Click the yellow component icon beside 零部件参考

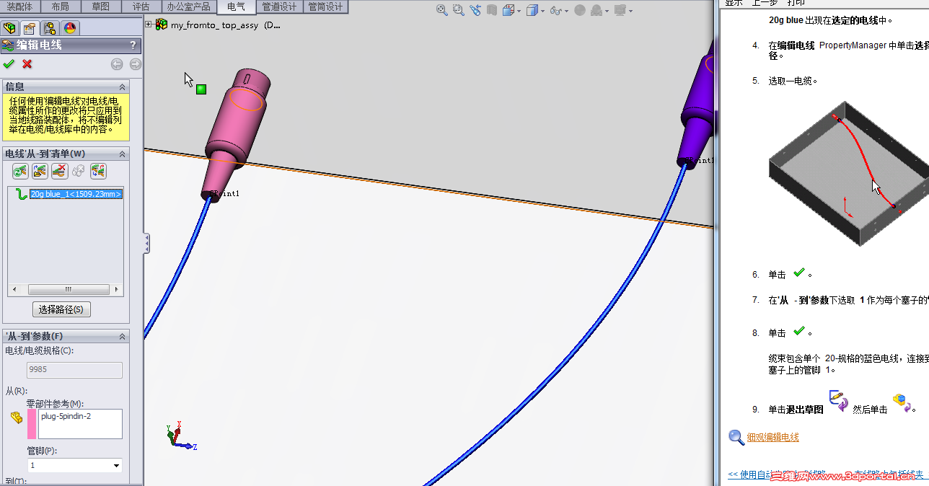pos(17,417)
